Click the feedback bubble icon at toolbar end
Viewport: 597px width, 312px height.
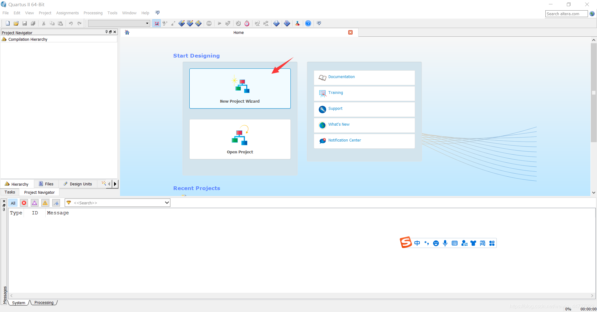(x=319, y=23)
